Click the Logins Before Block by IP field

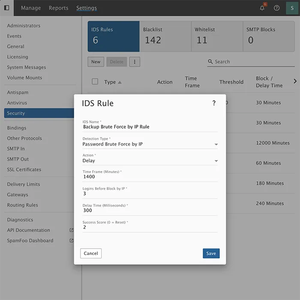tap(150, 194)
